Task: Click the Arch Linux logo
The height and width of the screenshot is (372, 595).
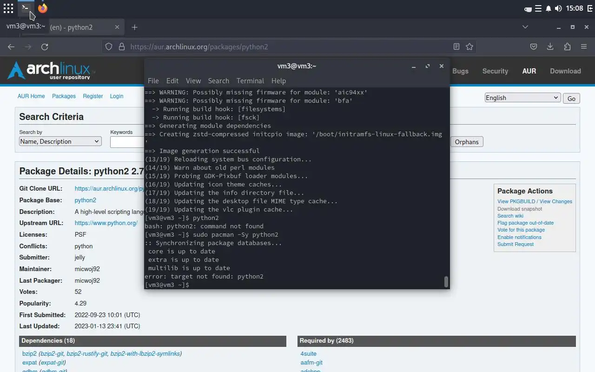Action: click(x=51, y=71)
